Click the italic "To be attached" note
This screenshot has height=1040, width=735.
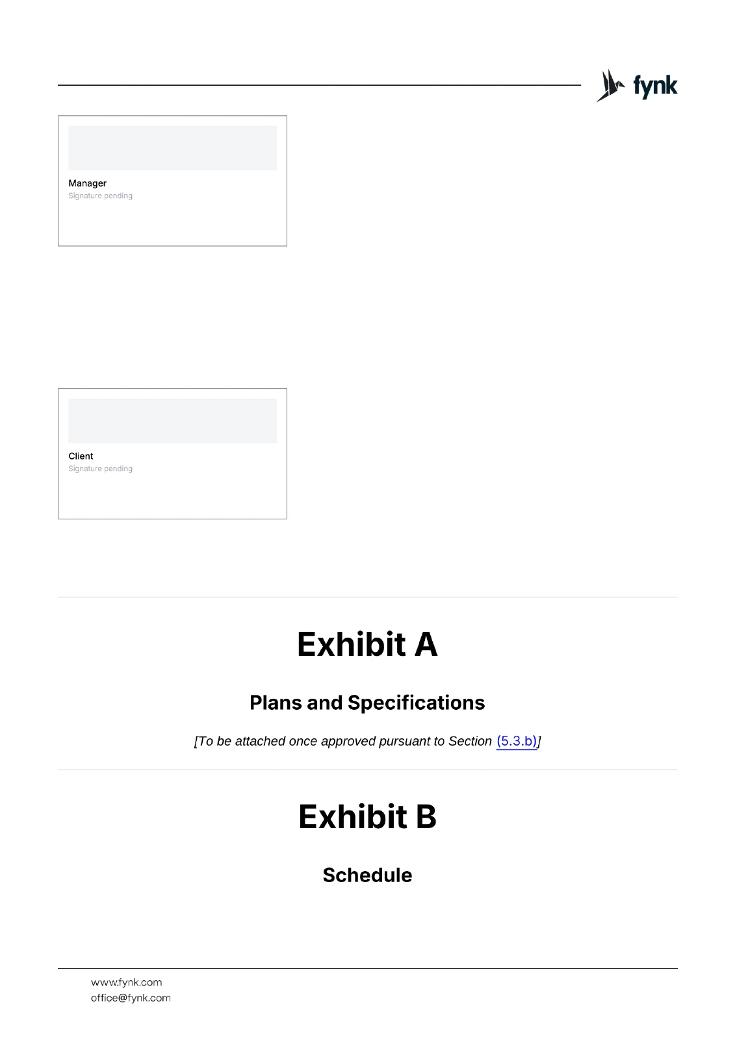(343, 741)
